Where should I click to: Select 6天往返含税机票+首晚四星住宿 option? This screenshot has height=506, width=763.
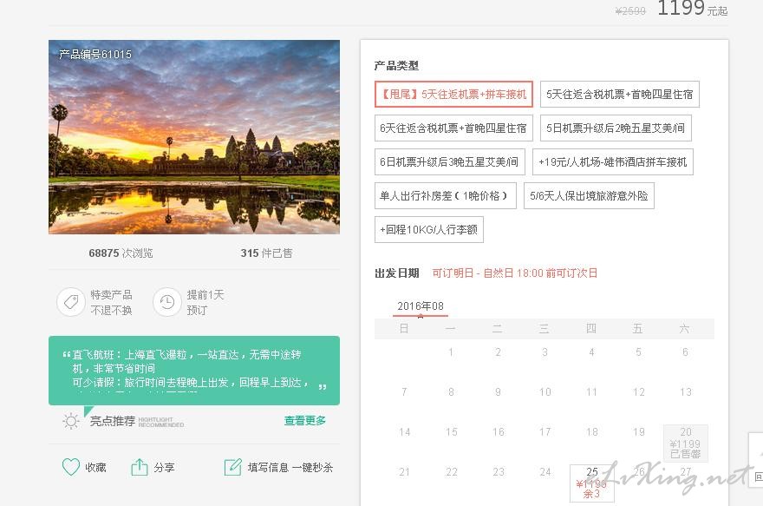tap(453, 128)
